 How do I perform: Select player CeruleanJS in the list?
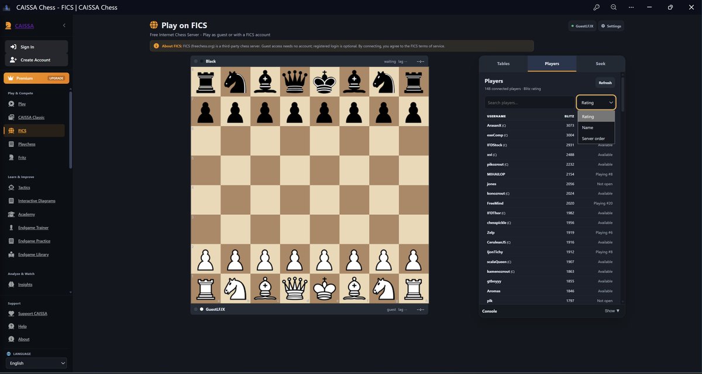point(550,242)
